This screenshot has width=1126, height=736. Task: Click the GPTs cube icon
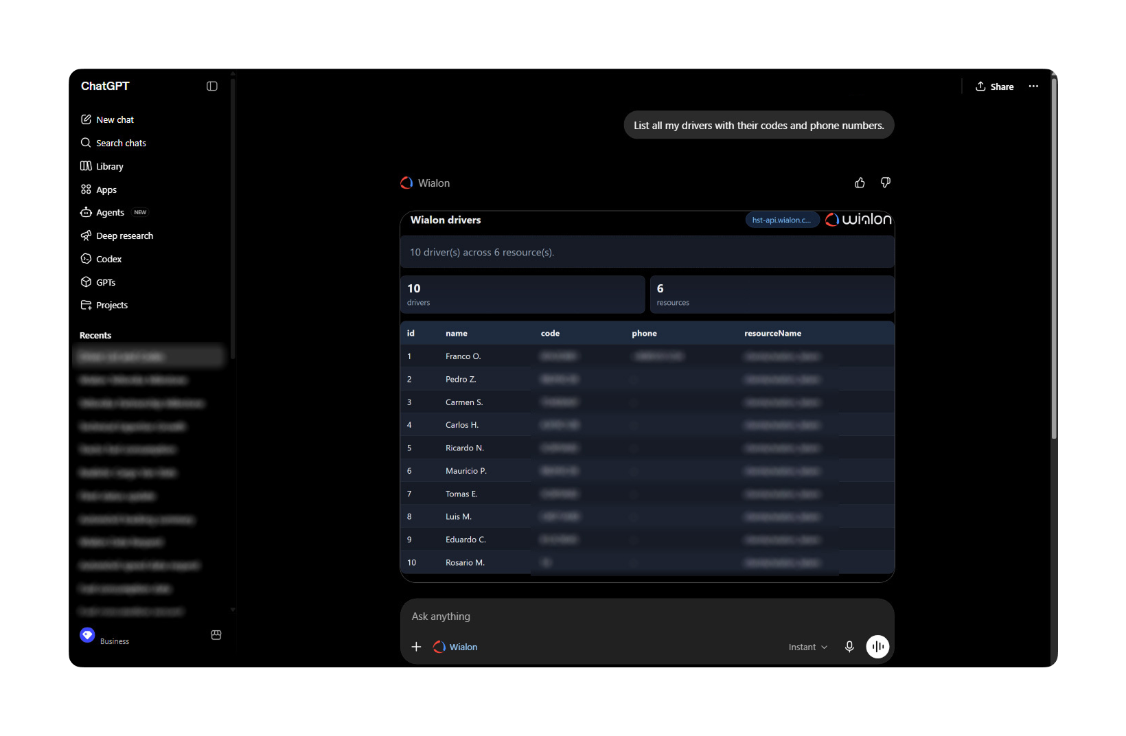coord(86,282)
